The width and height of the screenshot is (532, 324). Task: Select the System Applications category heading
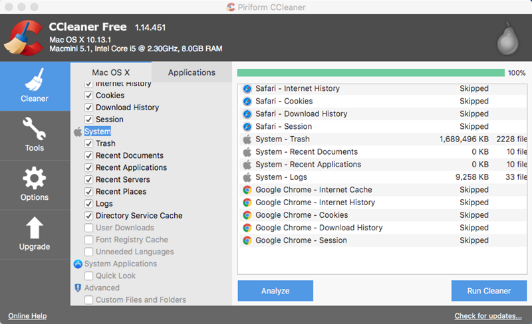click(x=120, y=264)
